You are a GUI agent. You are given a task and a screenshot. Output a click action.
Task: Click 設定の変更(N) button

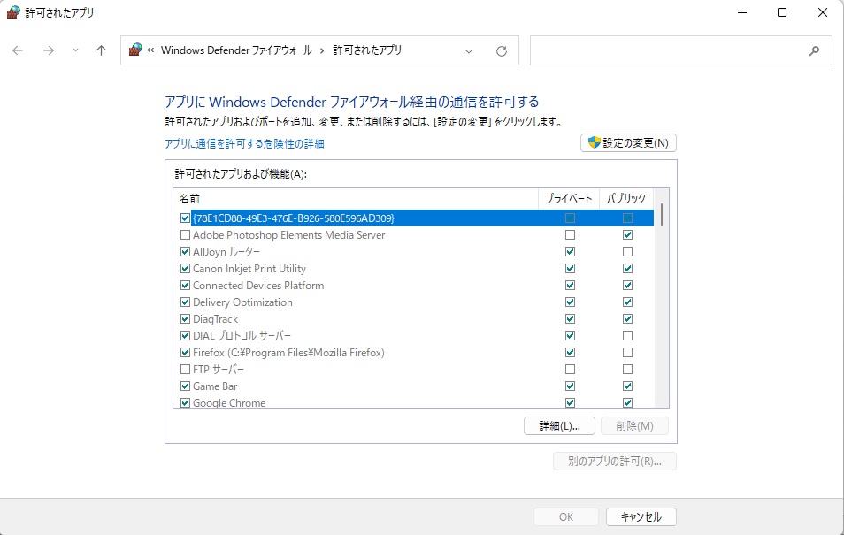tap(628, 143)
